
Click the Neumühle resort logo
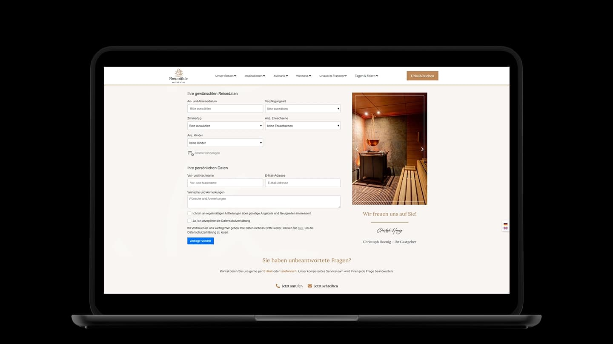tap(178, 76)
